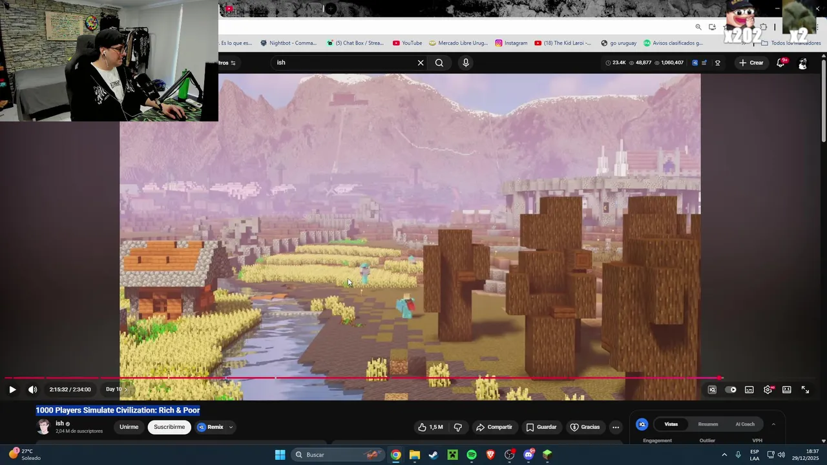Open the YouTube account avatar menu
This screenshot has height=465, width=827.
click(x=802, y=63)
